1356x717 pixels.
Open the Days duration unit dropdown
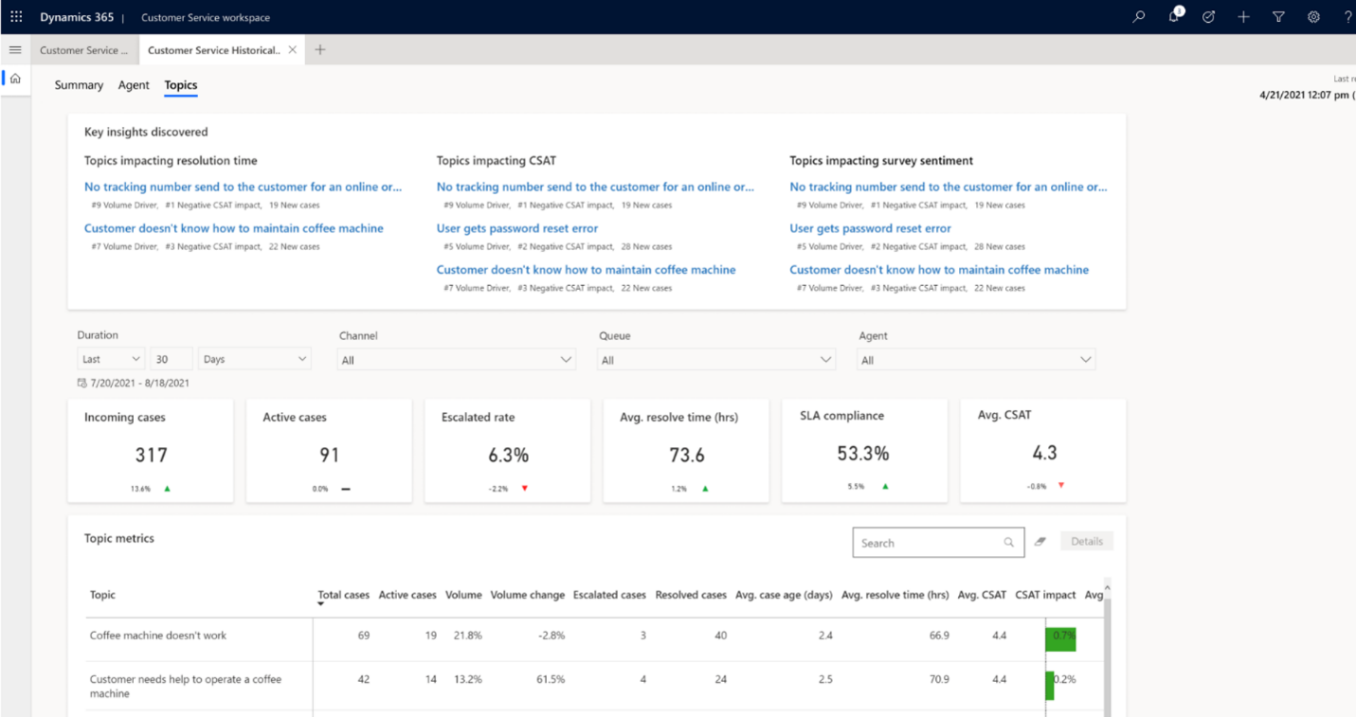(x=255, y=359)
